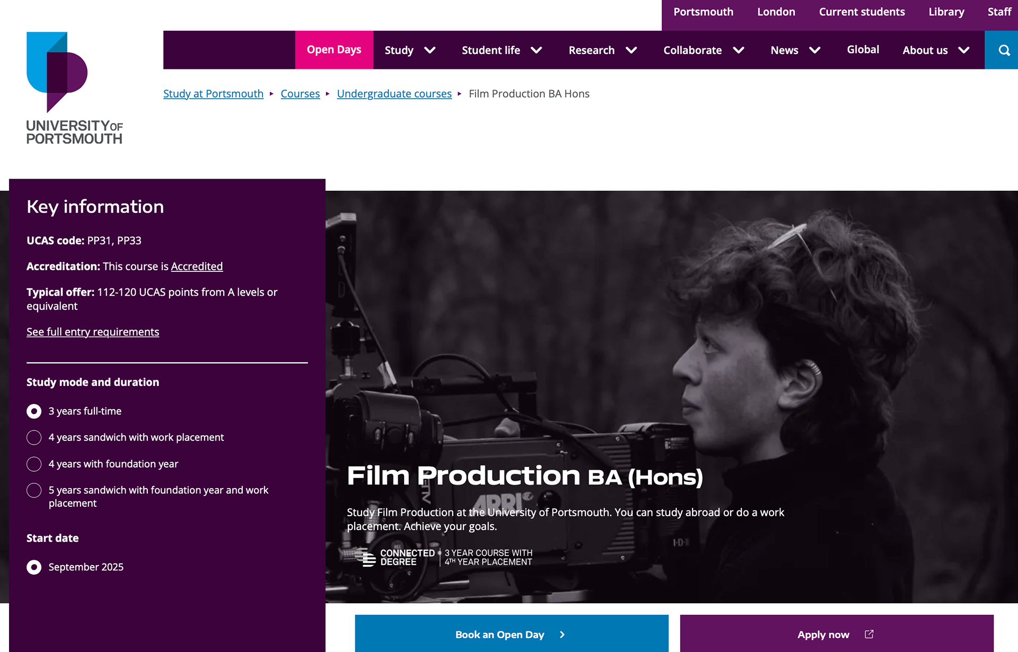Expand the About us menu chevron

964,50
